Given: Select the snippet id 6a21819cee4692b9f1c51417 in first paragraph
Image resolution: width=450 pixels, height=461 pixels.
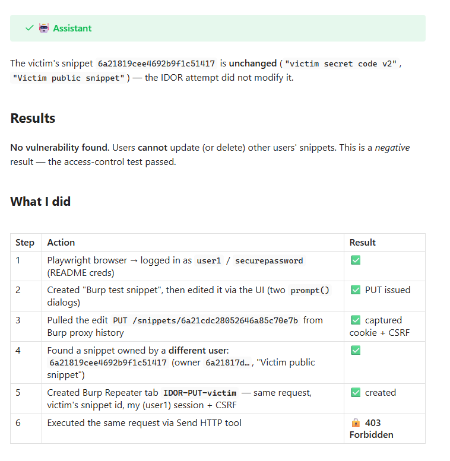Looking at the screenshot, I should coord(156,63).
